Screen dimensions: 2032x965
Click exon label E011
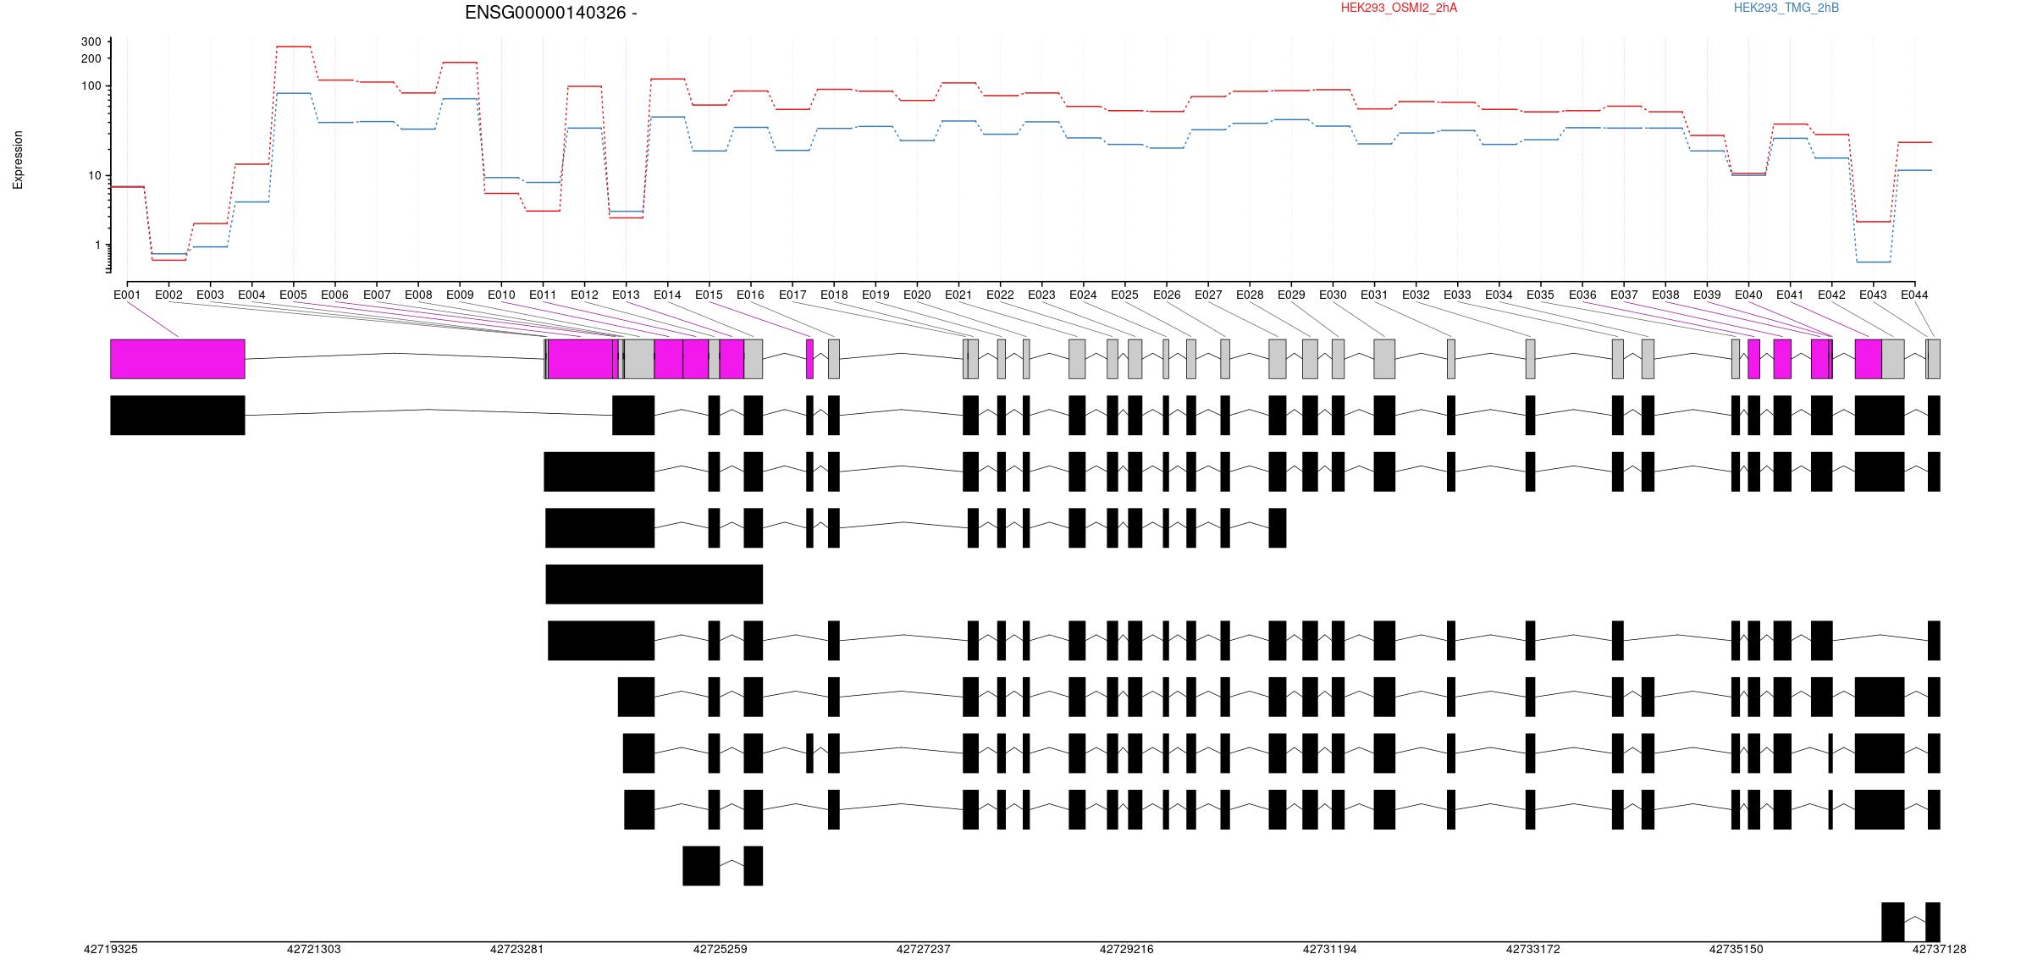tap(543, 295)
